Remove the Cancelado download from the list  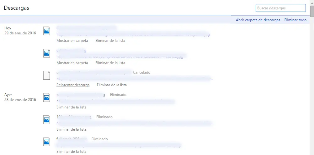(x=112, y=85)
